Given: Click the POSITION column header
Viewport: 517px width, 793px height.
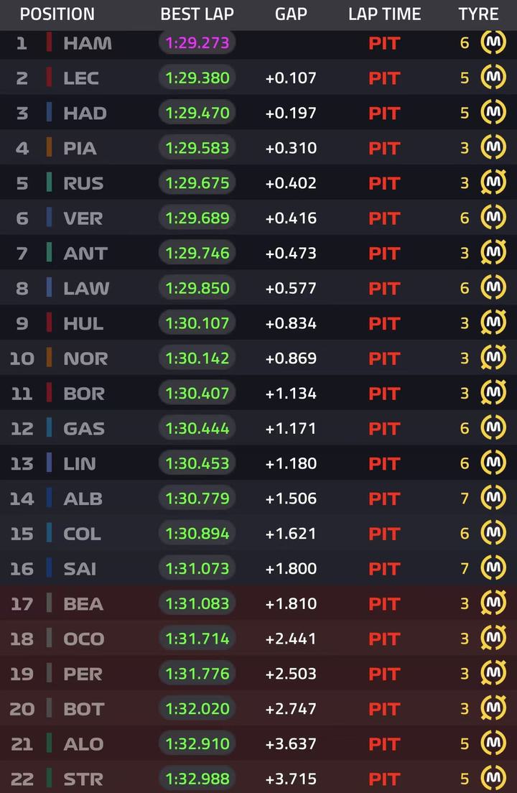Looking at the screenshot, I should 57,14.
